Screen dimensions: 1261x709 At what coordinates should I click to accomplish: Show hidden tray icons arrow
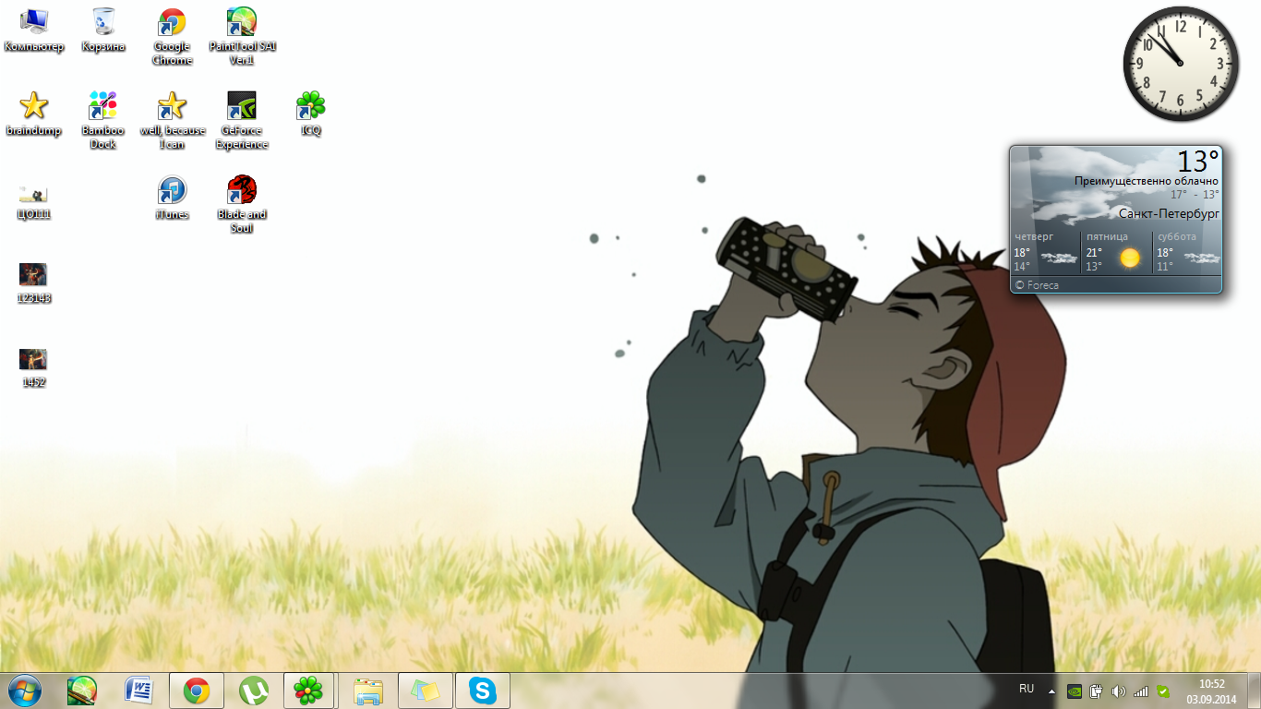click(1051, 691)
